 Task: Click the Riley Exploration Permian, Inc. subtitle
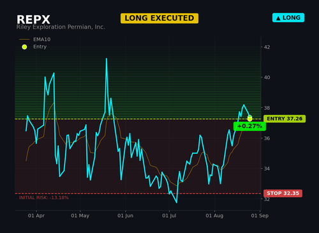pyautogui.click(x=61, y=27)
